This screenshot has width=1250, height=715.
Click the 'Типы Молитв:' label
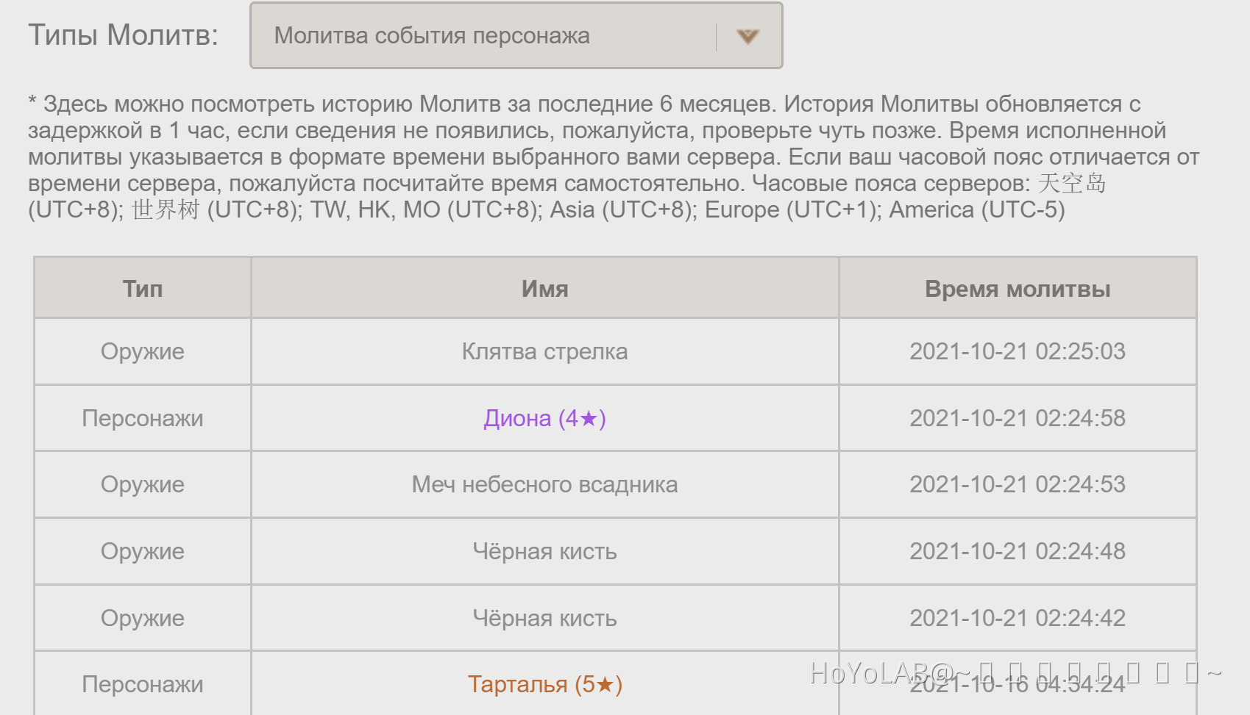pos(123,35)
